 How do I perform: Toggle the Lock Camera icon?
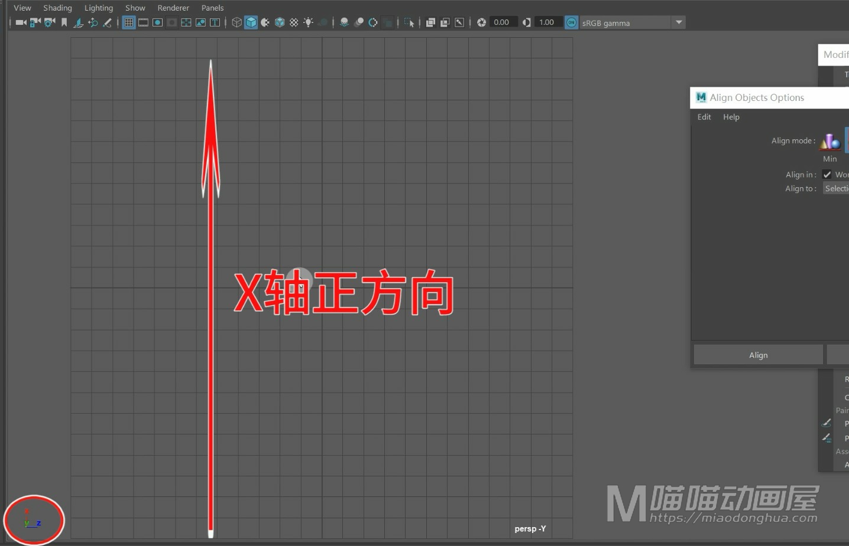(x=35, y=22)
